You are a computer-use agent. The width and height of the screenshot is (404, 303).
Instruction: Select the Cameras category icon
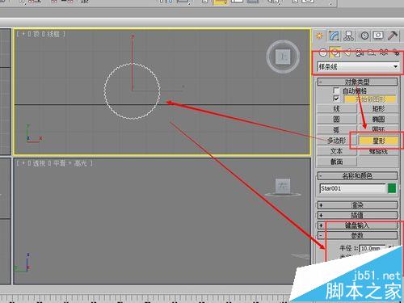[360, 53]
